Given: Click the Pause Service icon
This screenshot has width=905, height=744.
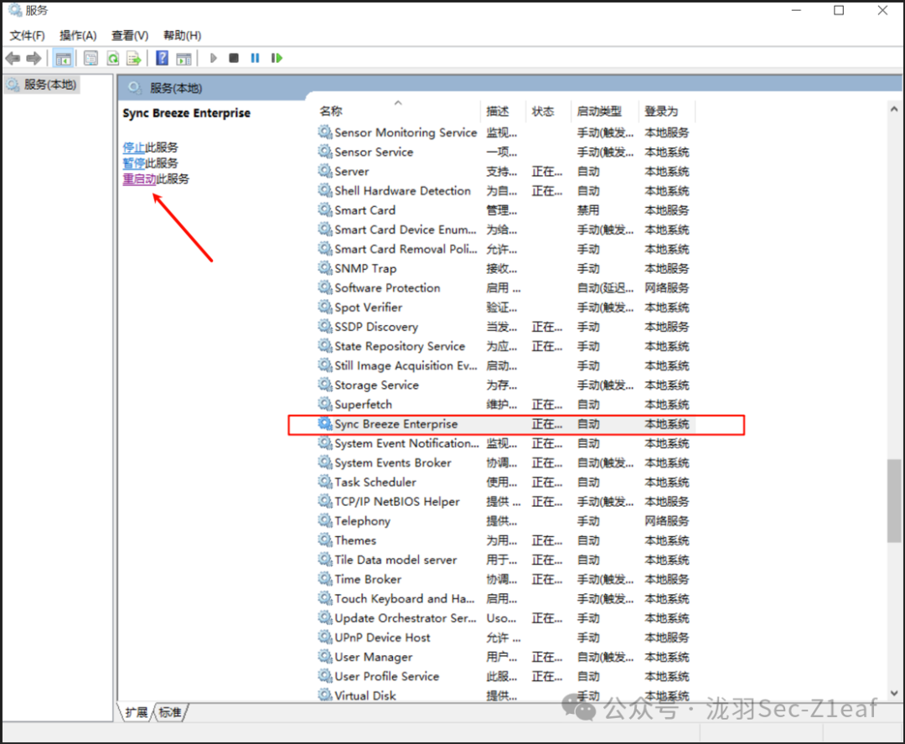Looking at the screenshot, I should coord(255,59).
